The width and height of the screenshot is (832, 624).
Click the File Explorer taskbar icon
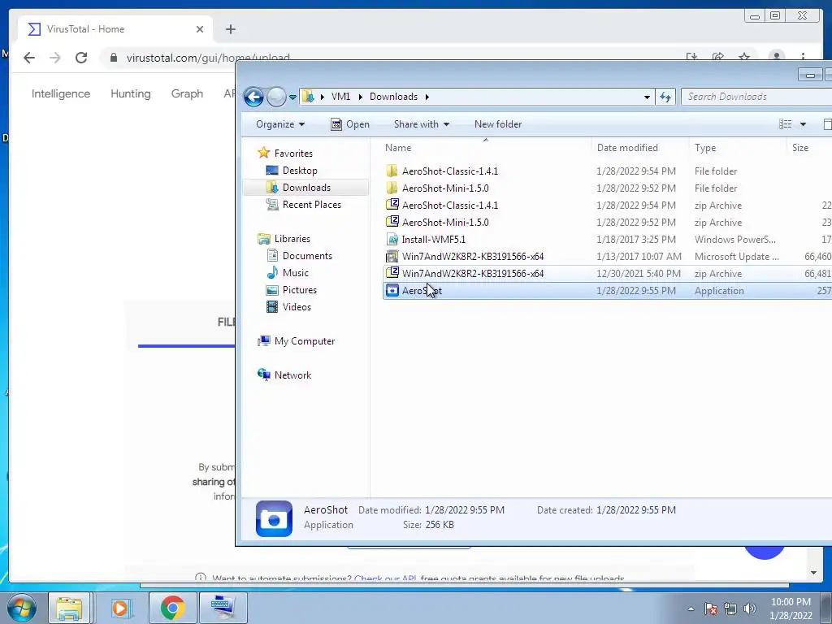(70, 608)
